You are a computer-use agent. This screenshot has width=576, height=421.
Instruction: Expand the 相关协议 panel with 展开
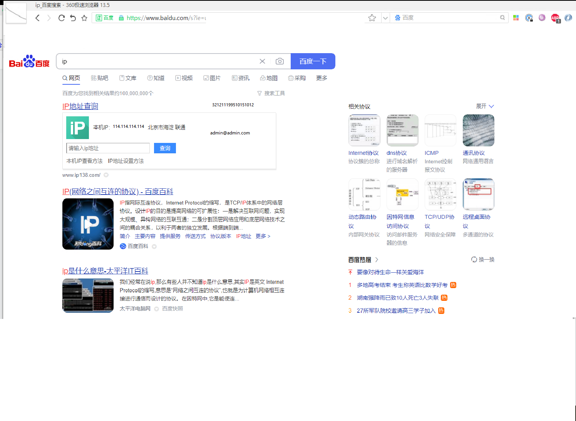pos(485,106)
